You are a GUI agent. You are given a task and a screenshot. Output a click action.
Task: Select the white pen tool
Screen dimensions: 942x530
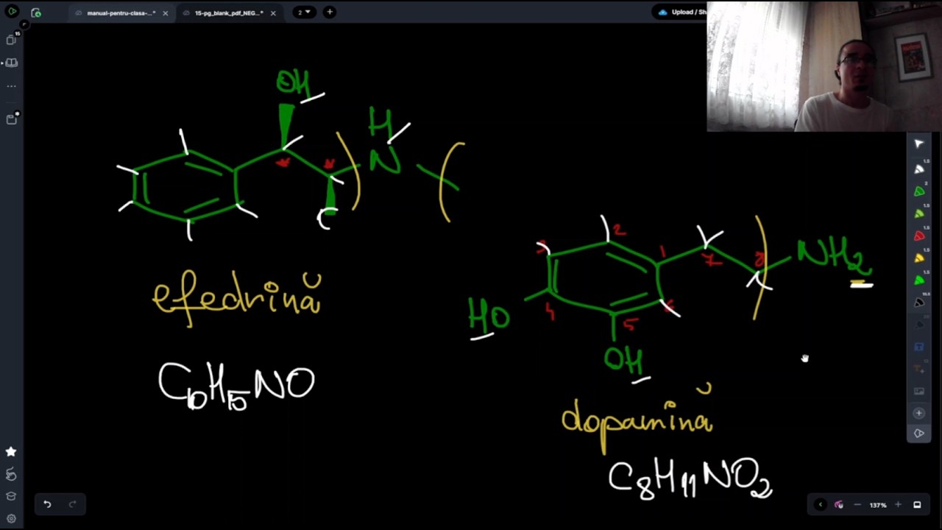[918, 169]
